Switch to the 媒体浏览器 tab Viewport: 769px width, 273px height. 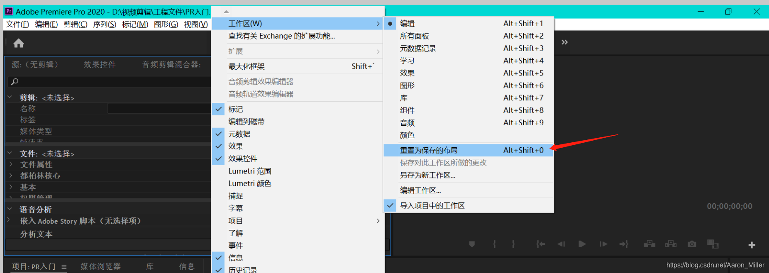click(x=100, y=266)
